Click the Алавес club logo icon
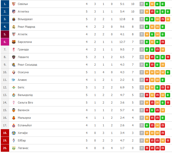 [14, 80]
